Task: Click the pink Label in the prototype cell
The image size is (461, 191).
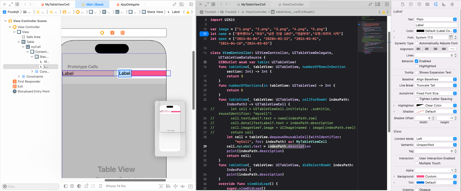Action: pos(124,73)
